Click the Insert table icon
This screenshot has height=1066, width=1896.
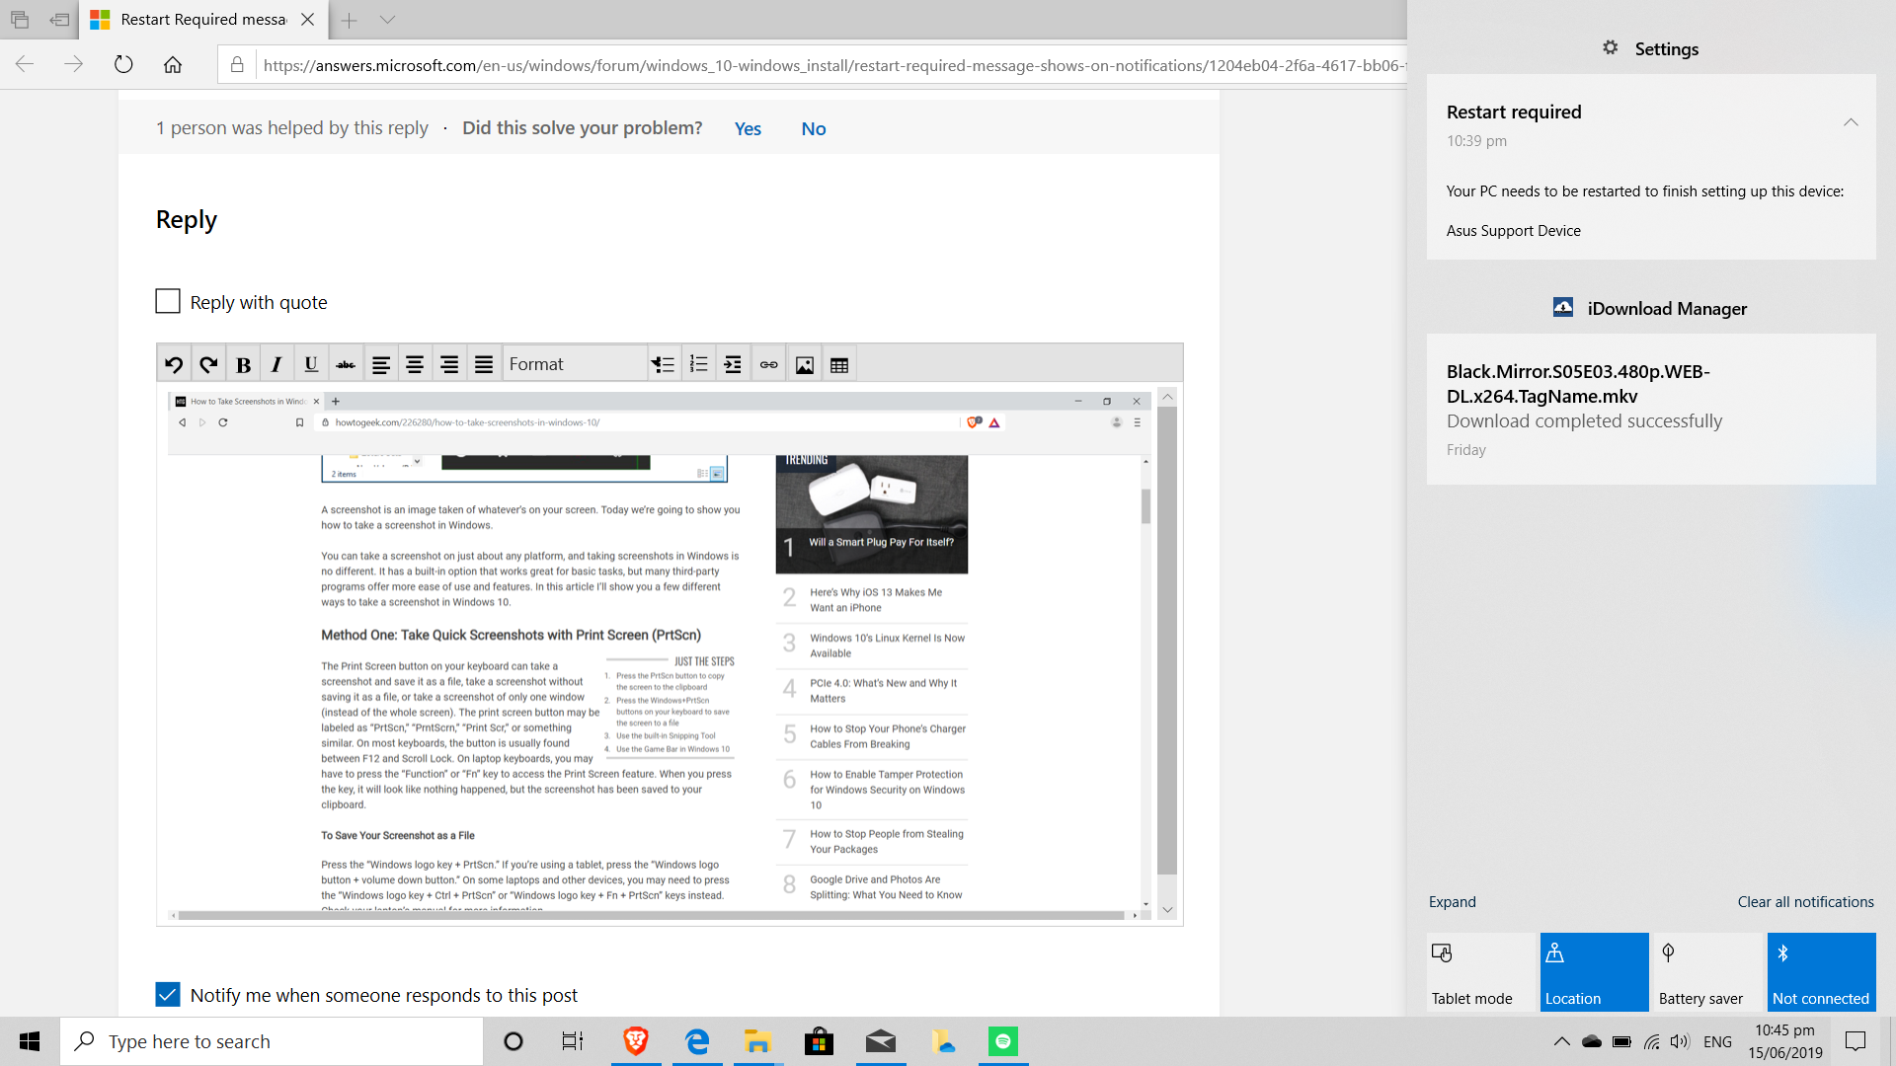[839, 365]
